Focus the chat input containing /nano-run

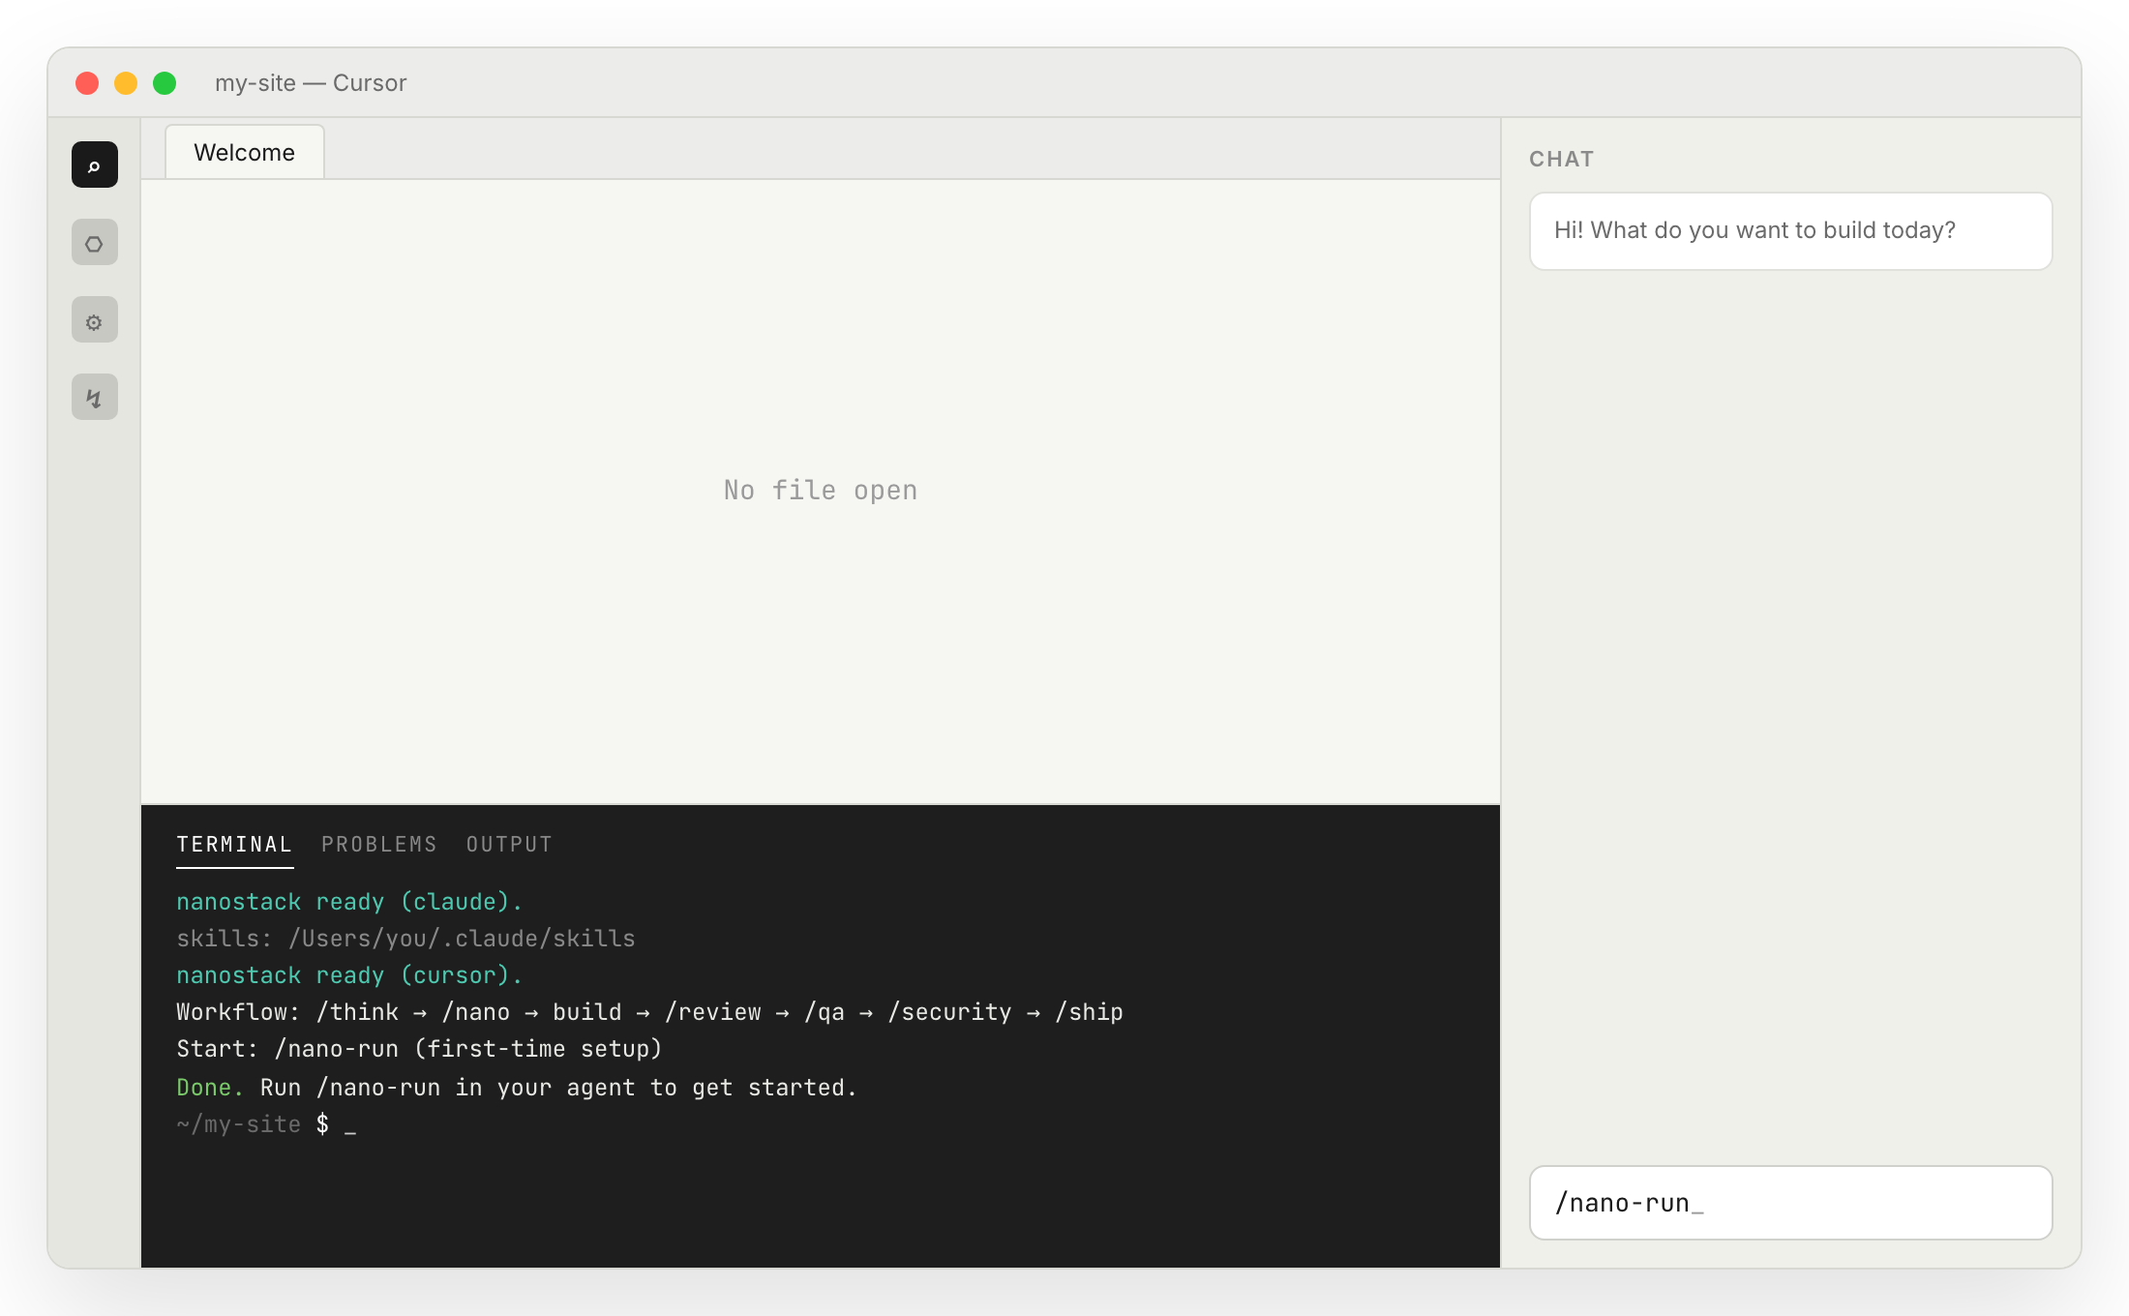(1790, 1203)
